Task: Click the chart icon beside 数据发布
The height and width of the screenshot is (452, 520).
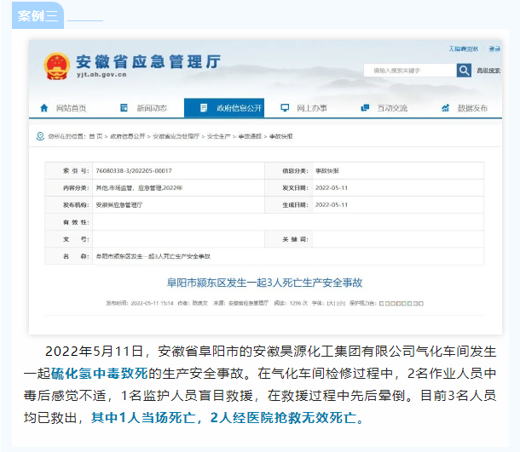Action: [444, 108]
